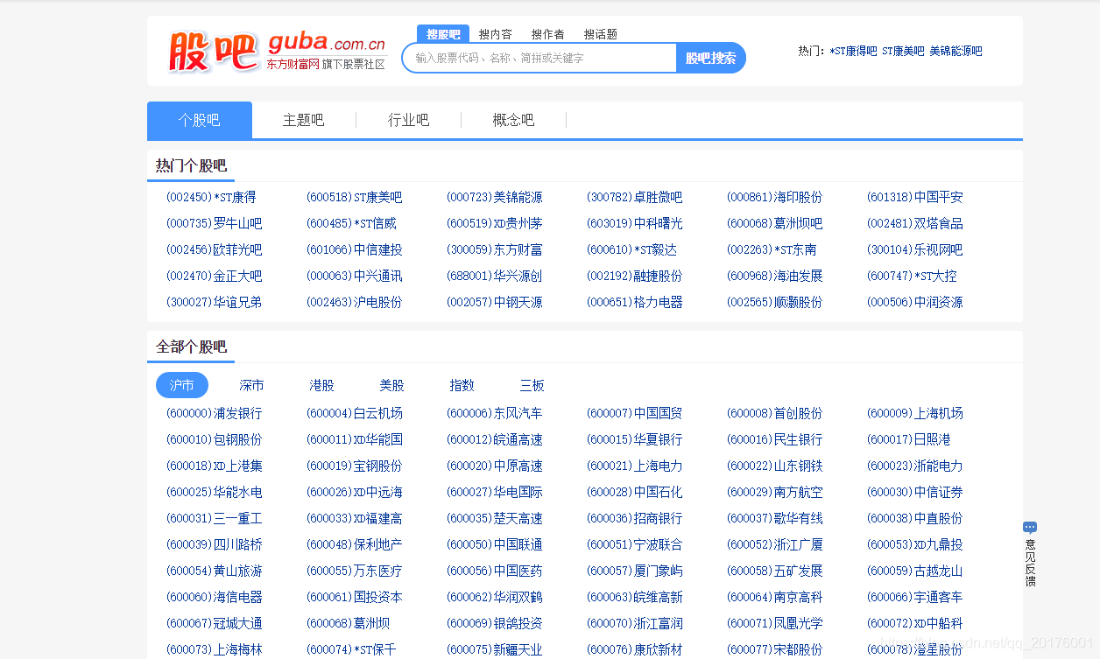Open (600004)白云机场 stock forum
This screenshot has width=1100, height=659.
[x=354, y=413]
